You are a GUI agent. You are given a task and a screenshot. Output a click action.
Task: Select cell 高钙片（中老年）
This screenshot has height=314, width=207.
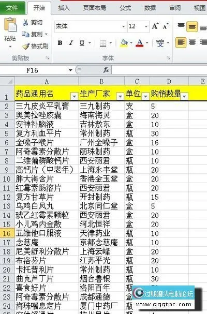[x=47, y=170]
